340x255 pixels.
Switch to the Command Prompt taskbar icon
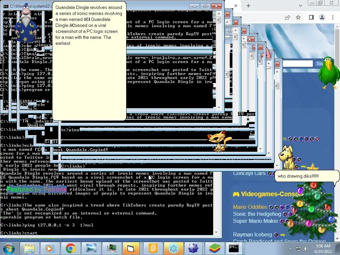(234, 248)
